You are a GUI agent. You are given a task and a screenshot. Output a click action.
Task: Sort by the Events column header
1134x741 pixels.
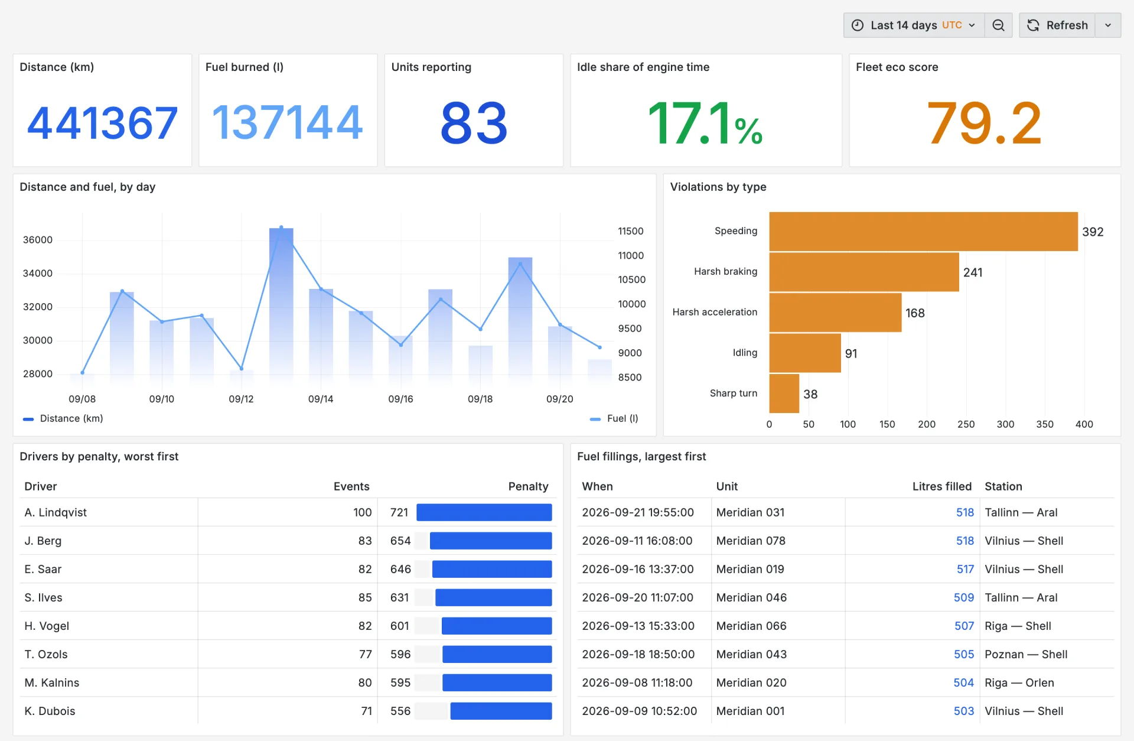click(351, 486)
